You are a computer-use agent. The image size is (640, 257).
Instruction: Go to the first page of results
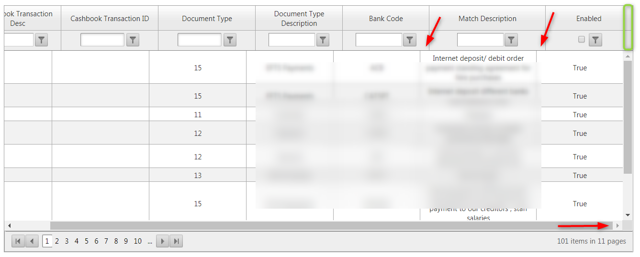pos(18,241)
